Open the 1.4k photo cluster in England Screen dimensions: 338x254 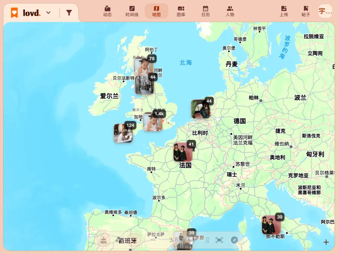pyautogui.click(x=153, y=122)
